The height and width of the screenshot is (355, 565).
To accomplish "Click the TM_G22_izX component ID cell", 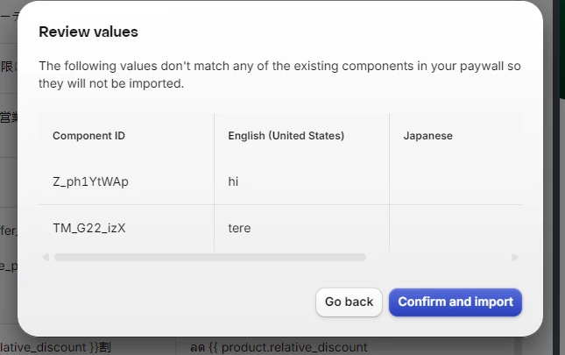I will [x=89, y=228].
